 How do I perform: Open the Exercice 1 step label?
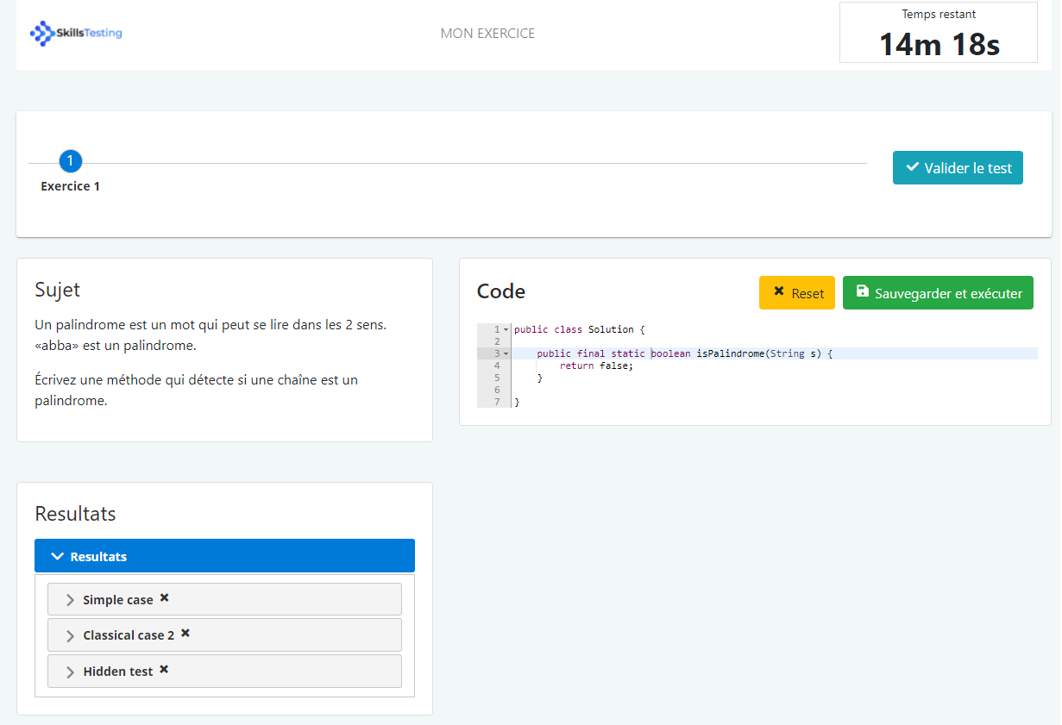71,186
